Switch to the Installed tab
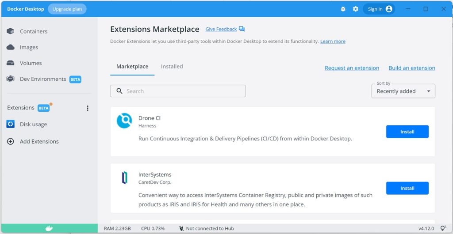 [172, 67]
